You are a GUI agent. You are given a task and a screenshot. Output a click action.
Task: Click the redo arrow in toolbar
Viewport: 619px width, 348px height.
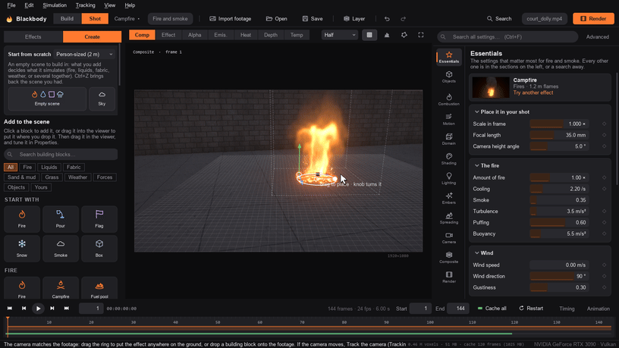(x=403, y=18)
